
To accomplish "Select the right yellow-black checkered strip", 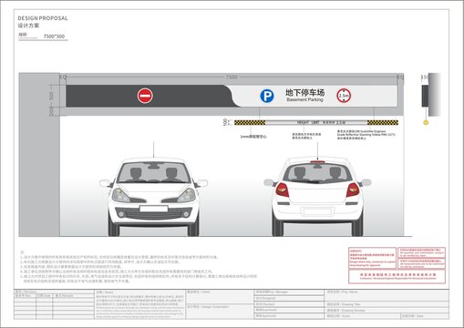I will (x=383, y=123).
